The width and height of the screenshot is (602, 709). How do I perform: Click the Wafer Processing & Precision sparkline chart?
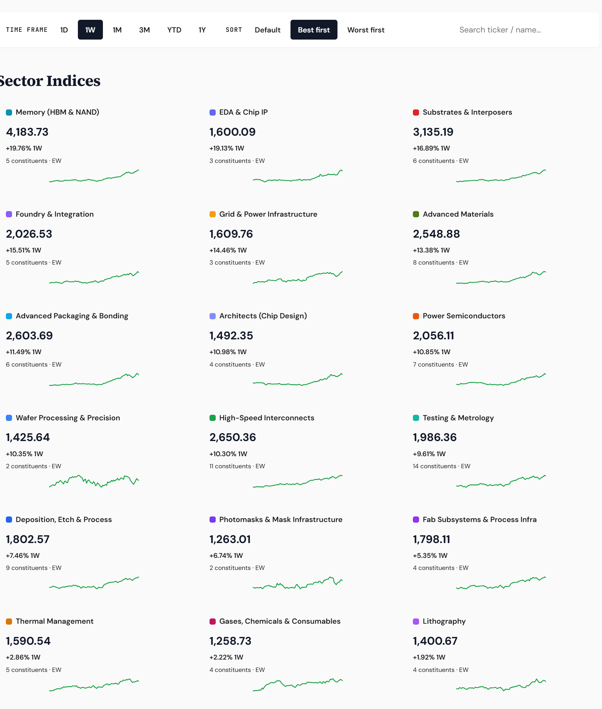[x=94, y=481]
